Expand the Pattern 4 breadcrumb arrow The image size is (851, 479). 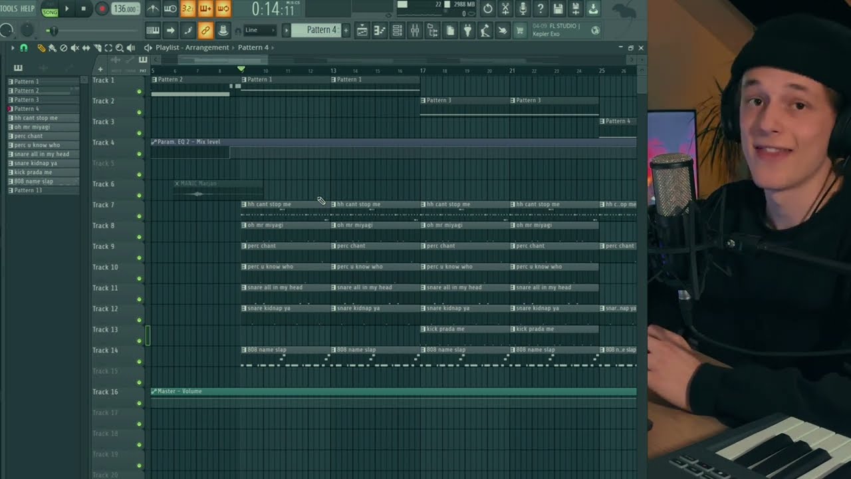click(273, 48)
